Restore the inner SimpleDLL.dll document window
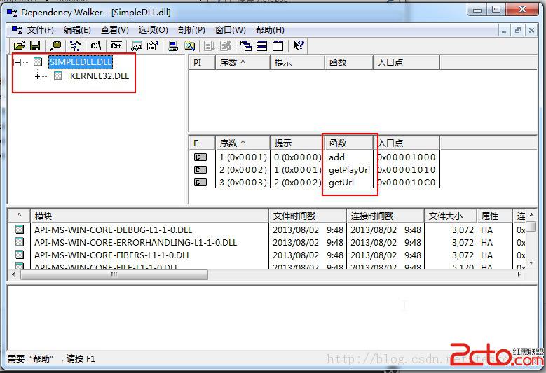The height and width of the screenshot is (373, 546). tap(517, 30)
